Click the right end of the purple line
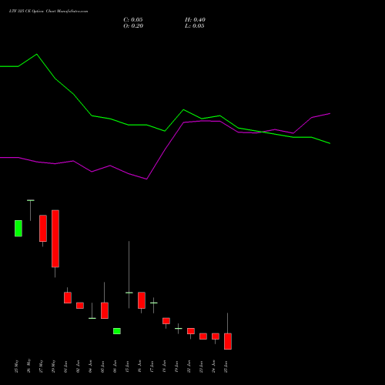The width and height of the screenshot is (385, 385). [330, 113]
